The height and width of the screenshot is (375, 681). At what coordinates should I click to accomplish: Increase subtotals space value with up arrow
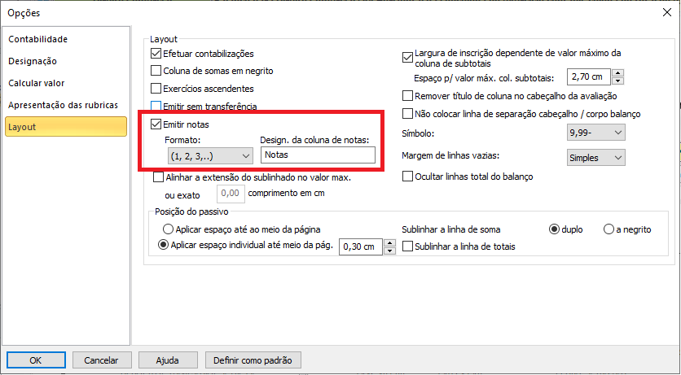618,73
